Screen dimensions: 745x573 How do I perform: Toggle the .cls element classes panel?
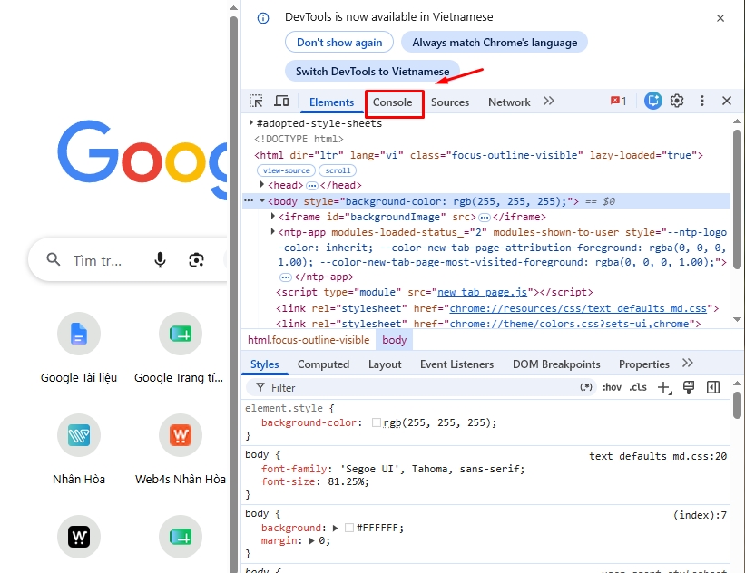click(638, 387)
